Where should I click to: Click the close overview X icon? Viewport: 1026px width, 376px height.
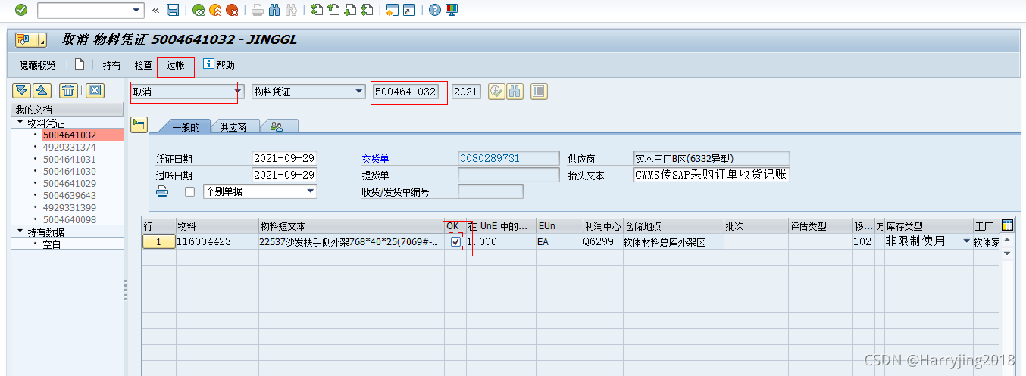(94, 91)
